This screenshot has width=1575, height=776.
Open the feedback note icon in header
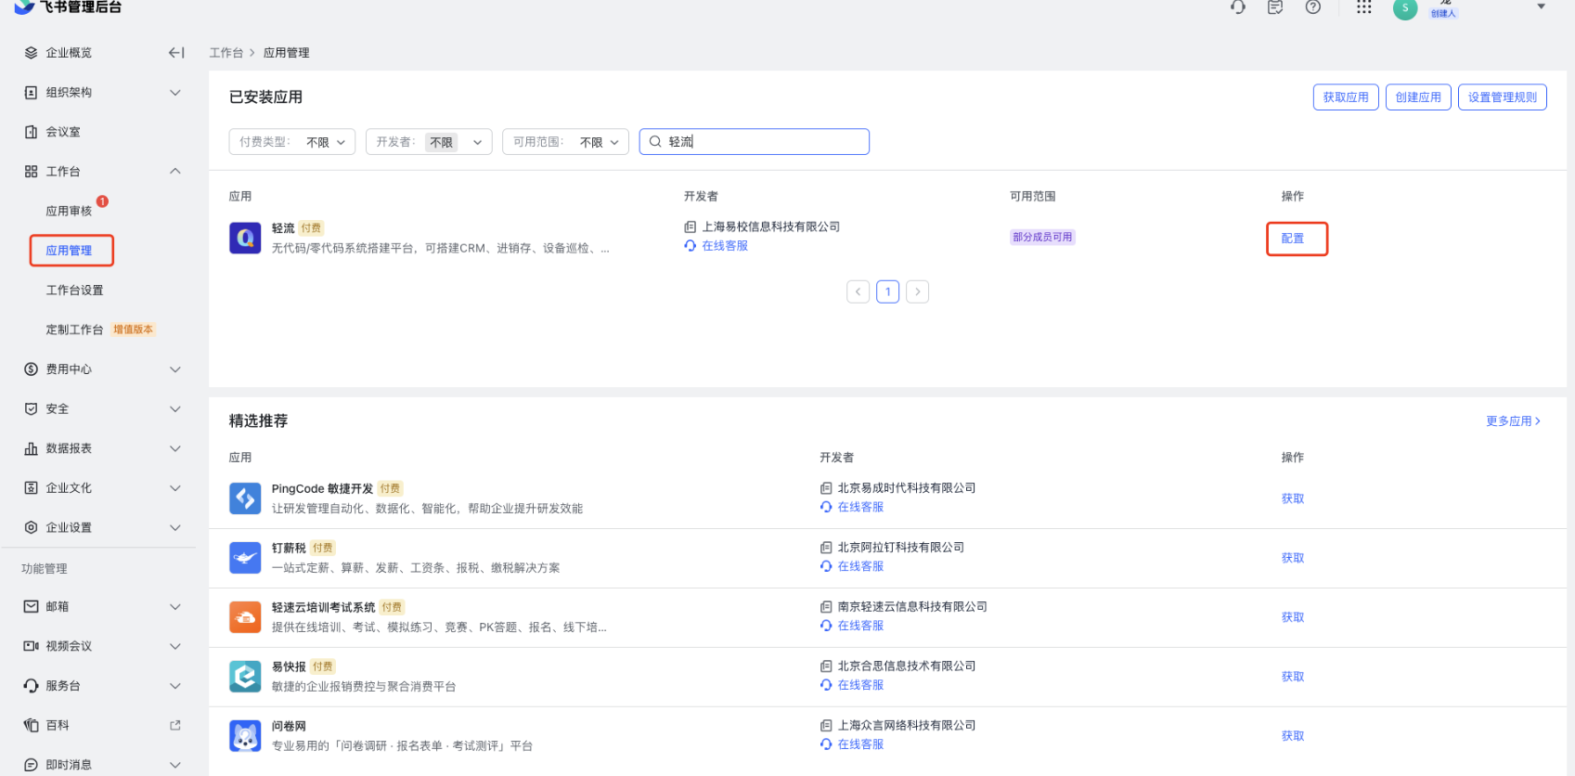click(x=1275, y=7)
